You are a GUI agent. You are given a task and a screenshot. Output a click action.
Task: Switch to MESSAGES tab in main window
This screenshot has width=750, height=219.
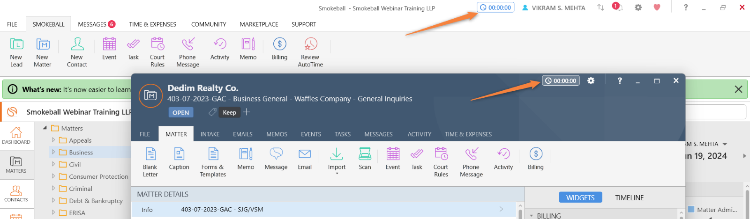[x=97, y=24]
